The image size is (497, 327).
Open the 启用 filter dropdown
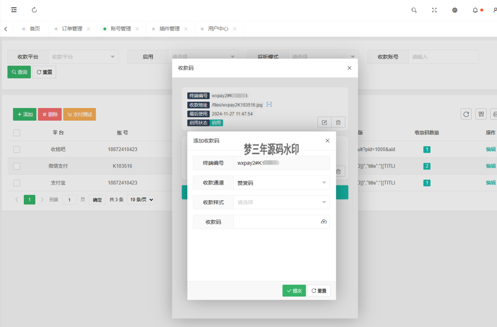pos(203,54)
